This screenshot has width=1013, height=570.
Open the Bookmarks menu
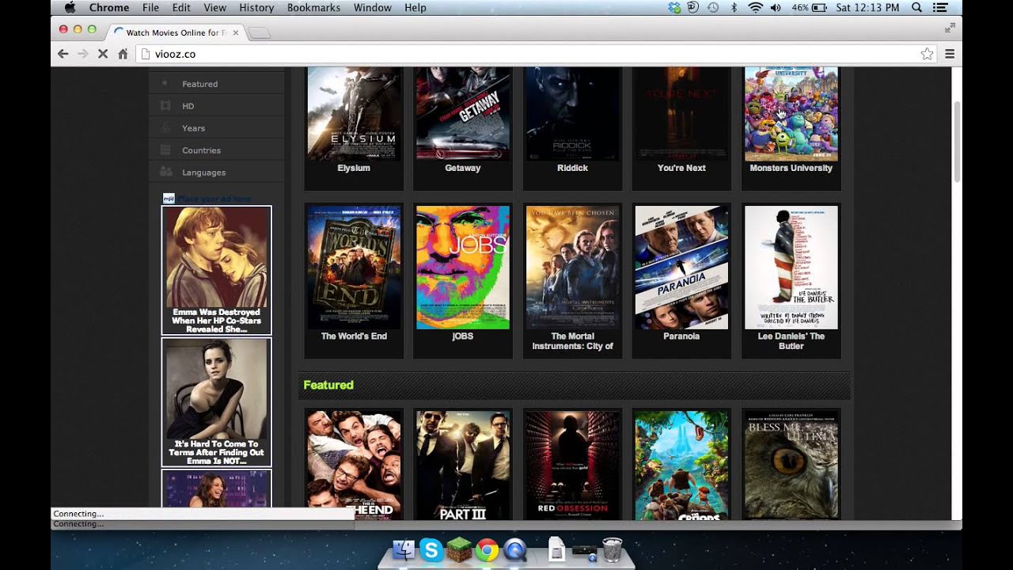pyautogui.click(x=313, y=7)
